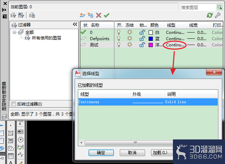Auto-hide the layer properties palette
This screenshot has width=225, height=164.
(4, 10)
